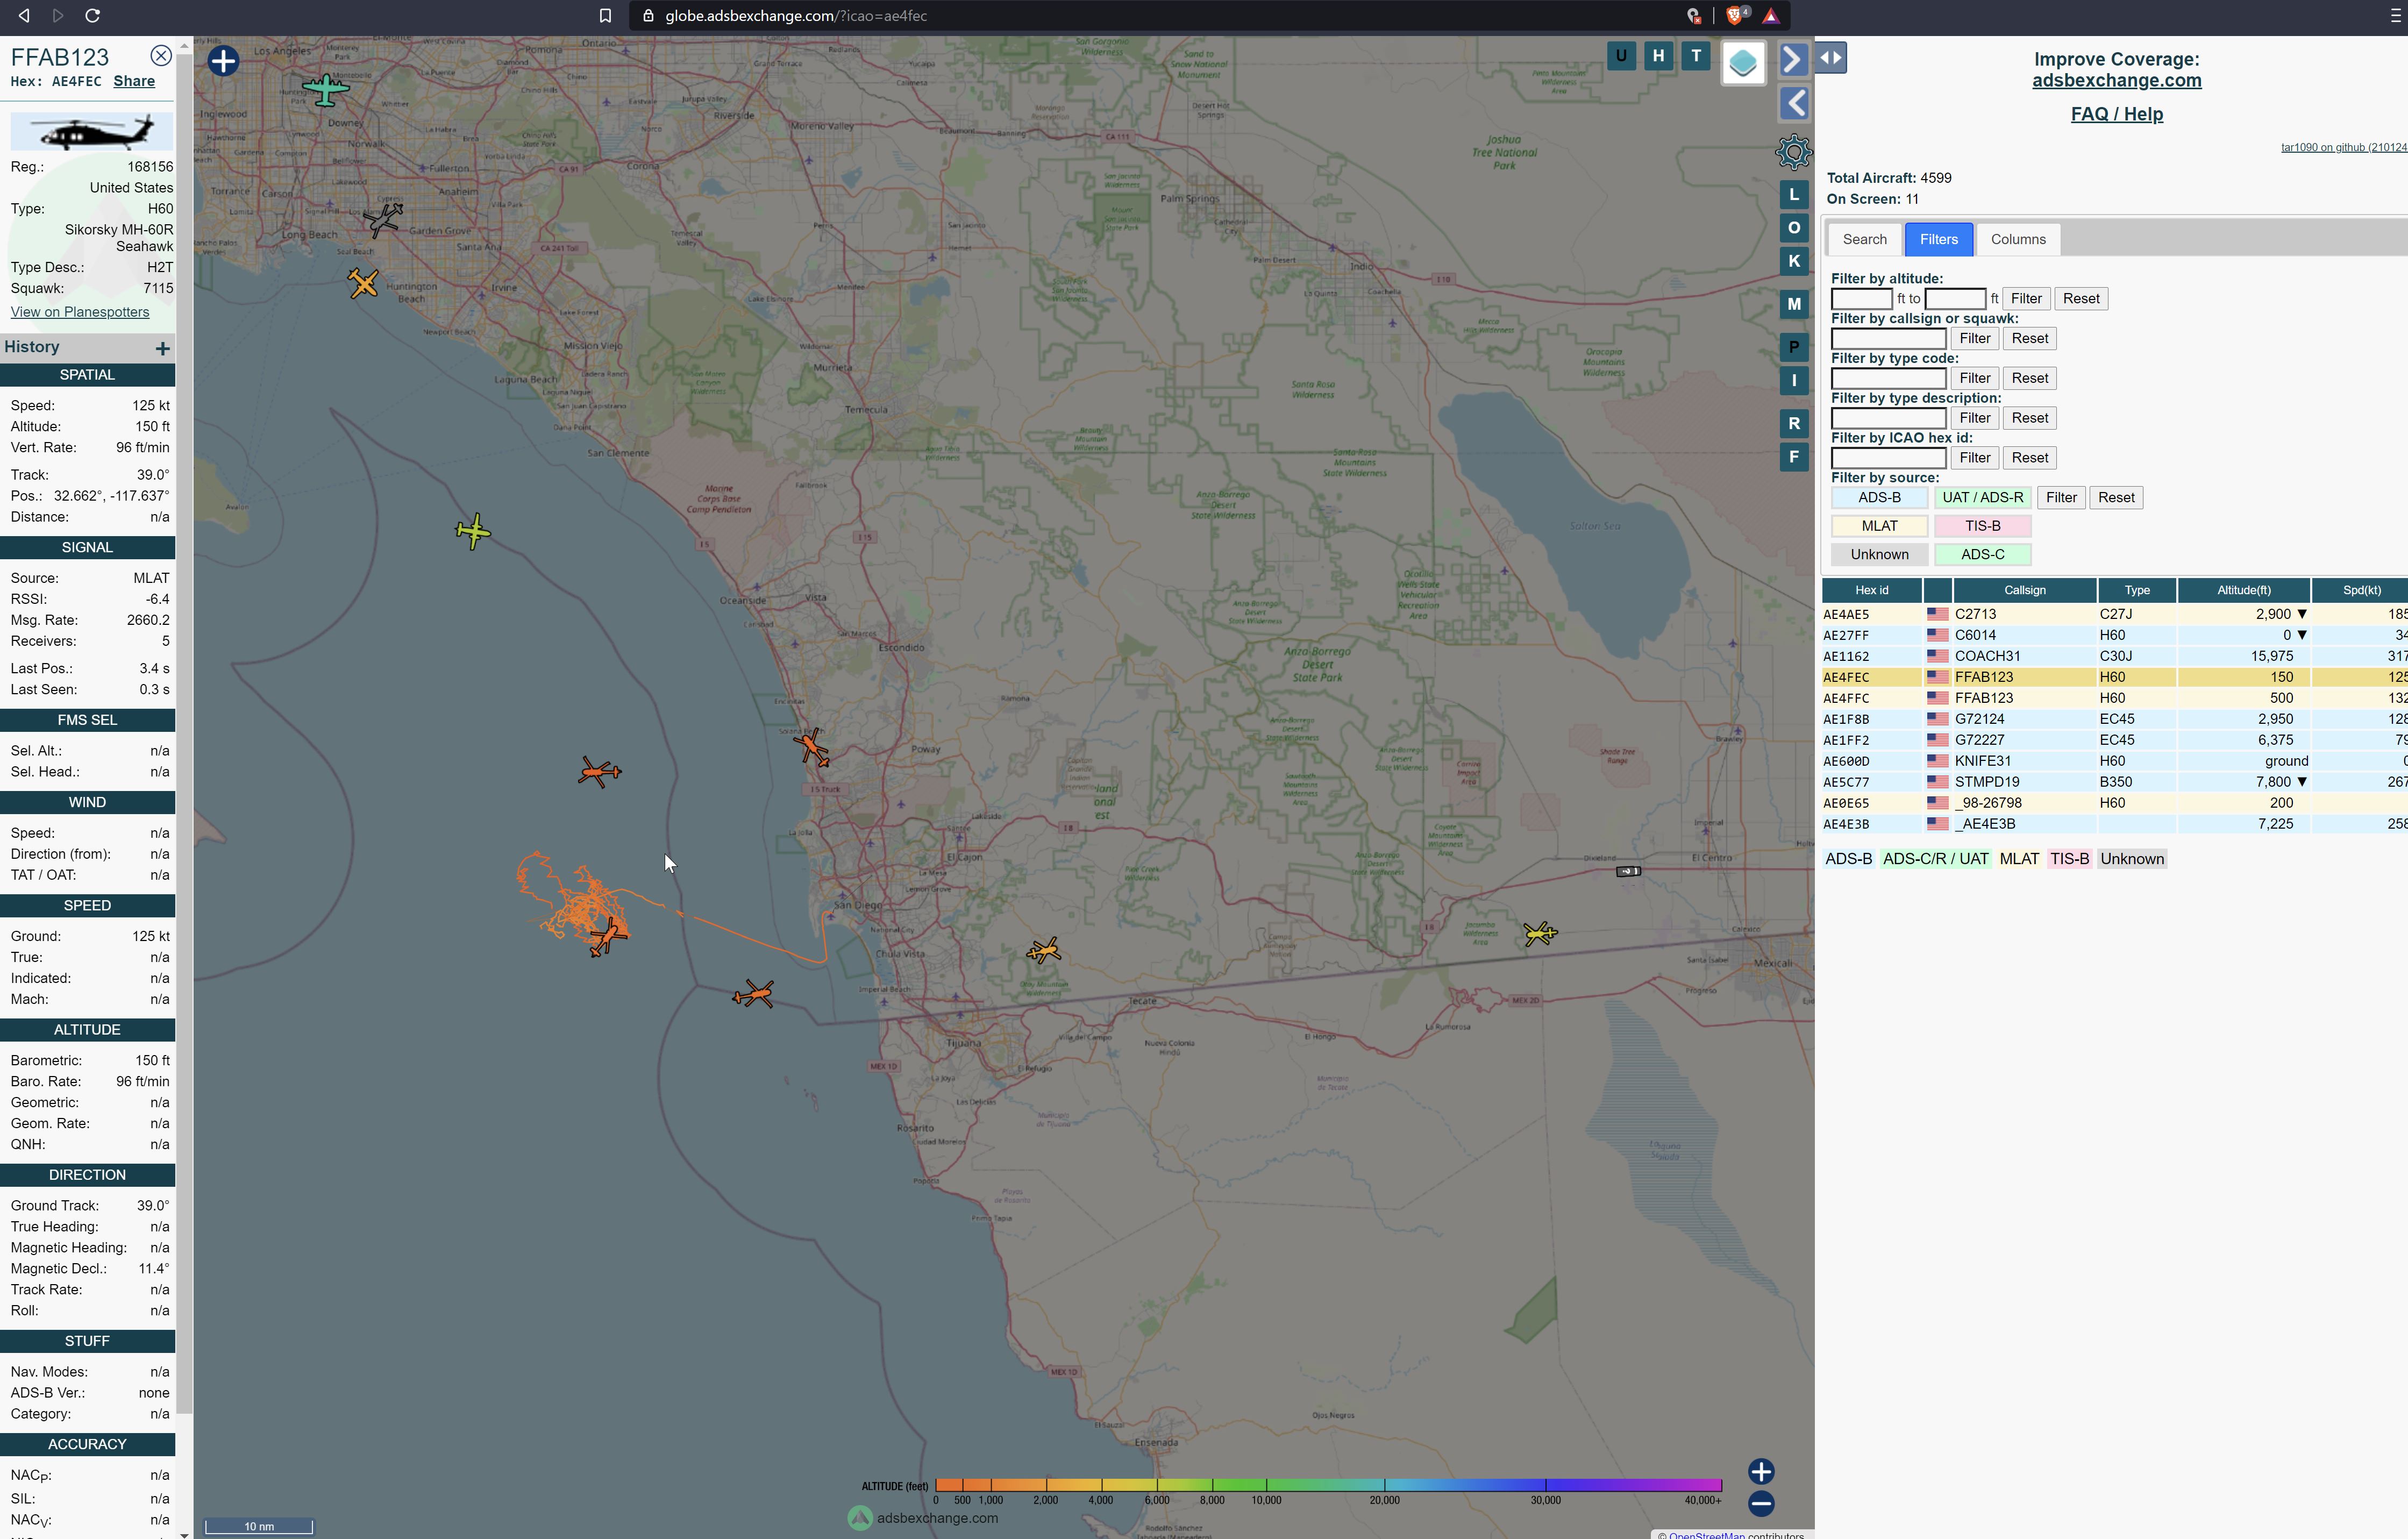Click the double-arrow sidebar toggle icon
Screen dimensions: 2408x1539
click(1831, 58)
